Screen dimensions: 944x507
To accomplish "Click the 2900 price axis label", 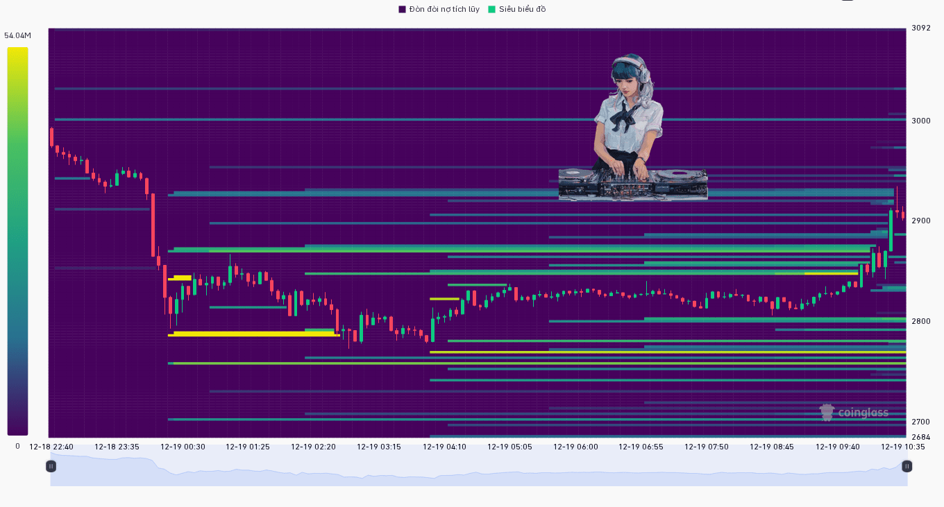I will (920, 221).
